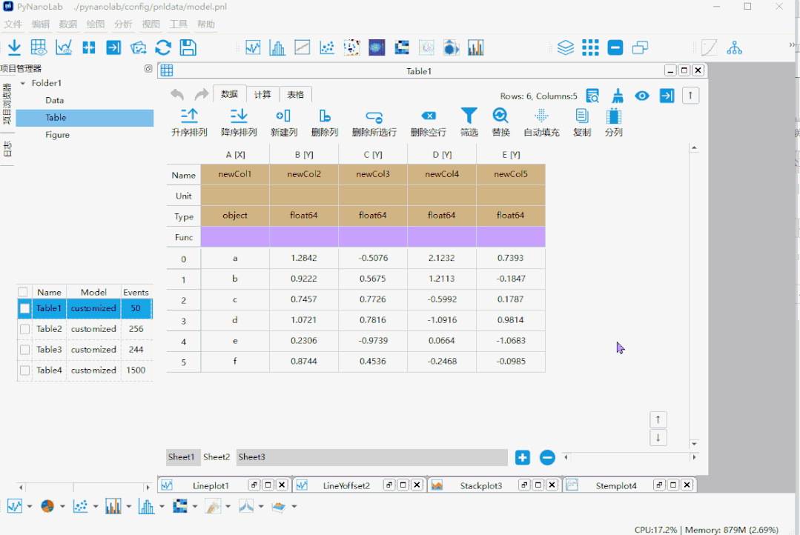Open the 分析 menu
Image resolution: width=800 pixels, height=535 pixels.
coord(123,24)
